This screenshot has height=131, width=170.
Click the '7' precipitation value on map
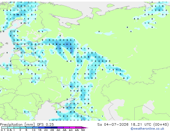117,70
